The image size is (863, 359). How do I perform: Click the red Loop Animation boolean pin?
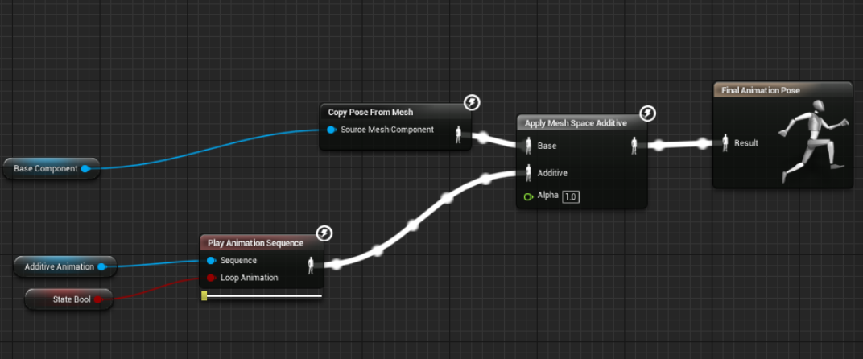click(x=211, y=278)
